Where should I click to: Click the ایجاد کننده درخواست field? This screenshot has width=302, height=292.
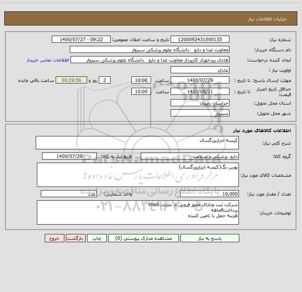[x=150, y=60]
